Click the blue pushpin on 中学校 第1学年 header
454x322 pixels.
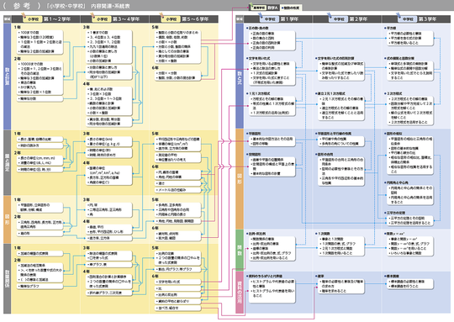(261, 15)
